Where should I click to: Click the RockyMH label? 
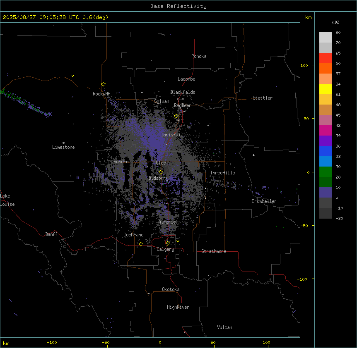[101, 94]
